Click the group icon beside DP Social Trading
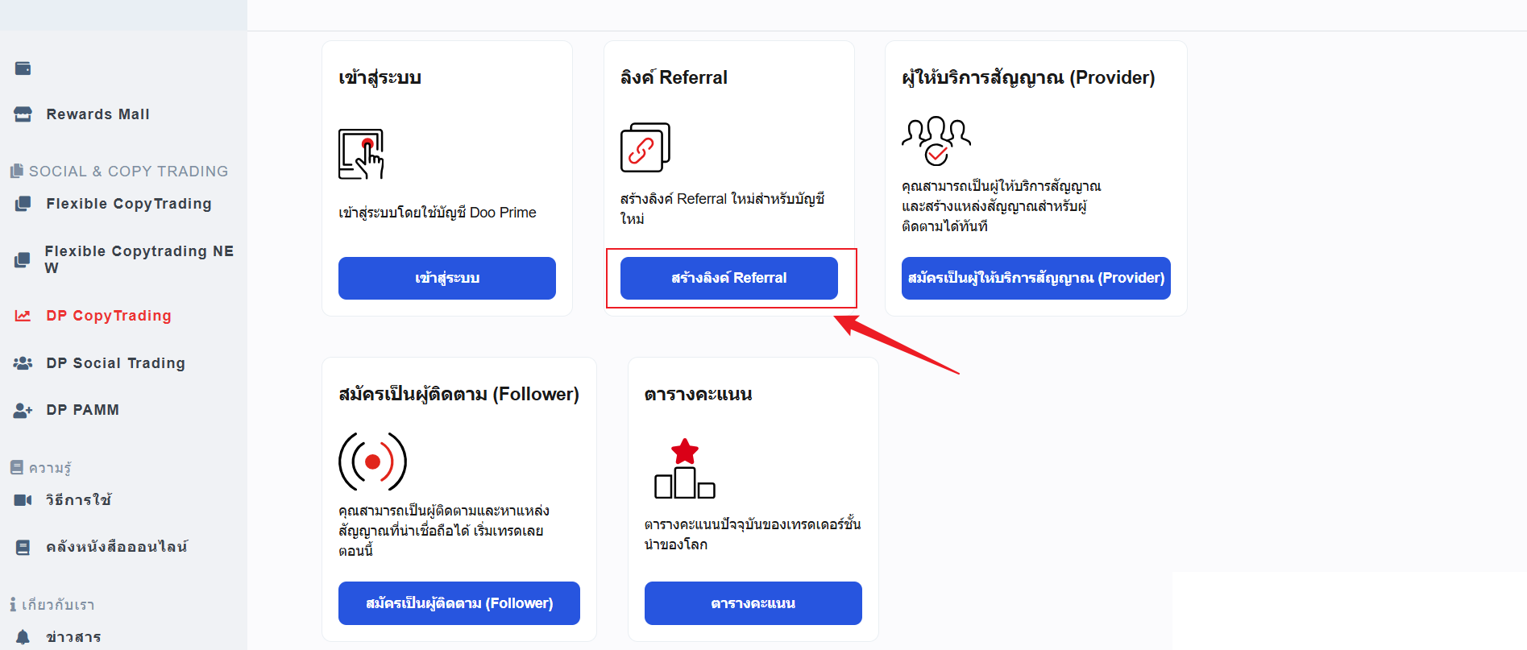 coord(23,363)
